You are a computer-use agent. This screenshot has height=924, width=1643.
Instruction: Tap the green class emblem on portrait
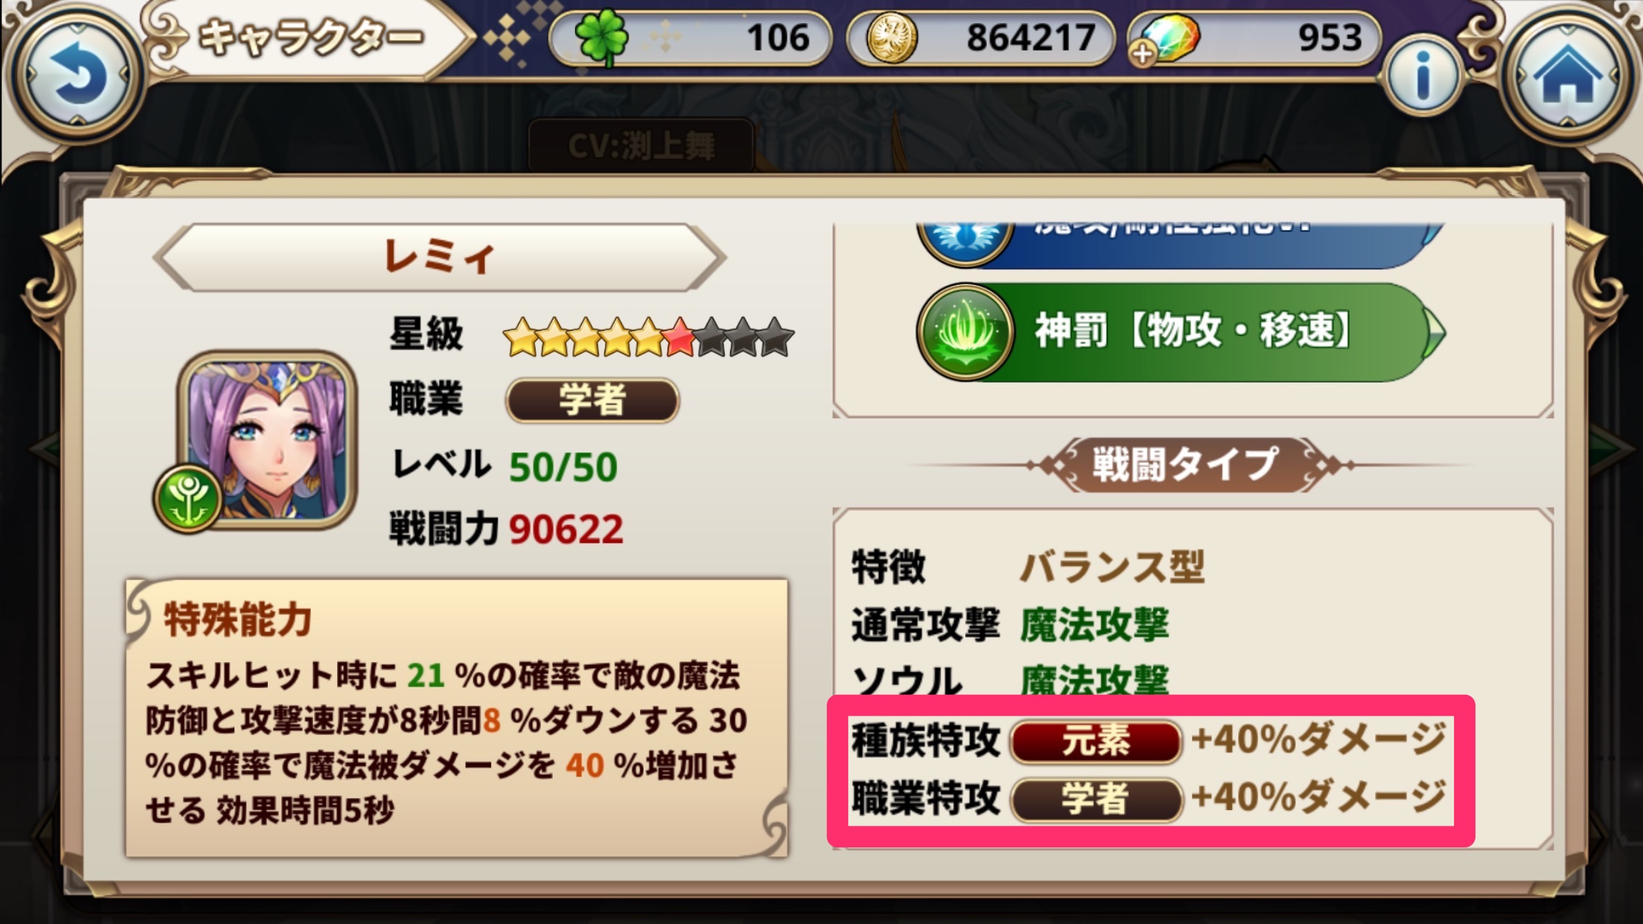pos(188,498)
